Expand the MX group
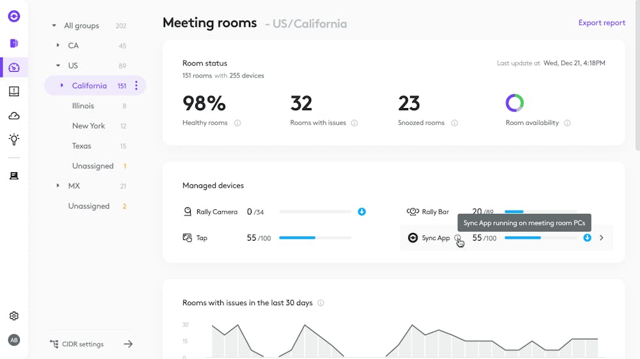Image resolution: width=640 pixels, height=359 pixels. point(58,186)
